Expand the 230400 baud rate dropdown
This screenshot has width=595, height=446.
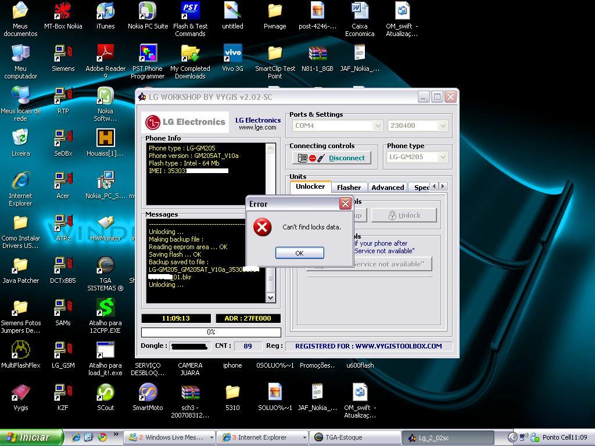[443, 125]
